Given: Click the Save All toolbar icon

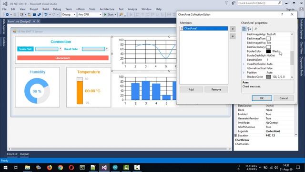Looking at the screenshot, I should click(x=39, y=15).
